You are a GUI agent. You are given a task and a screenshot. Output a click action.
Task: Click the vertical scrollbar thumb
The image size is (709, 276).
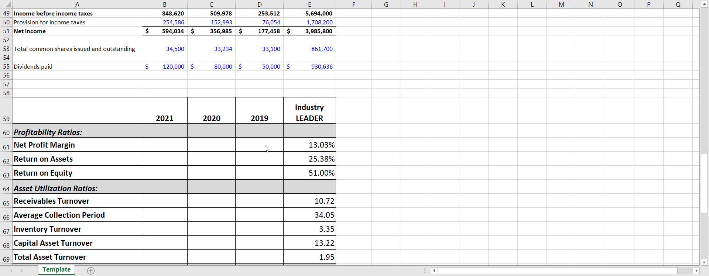pyautogui.click(x=704, y=183)
